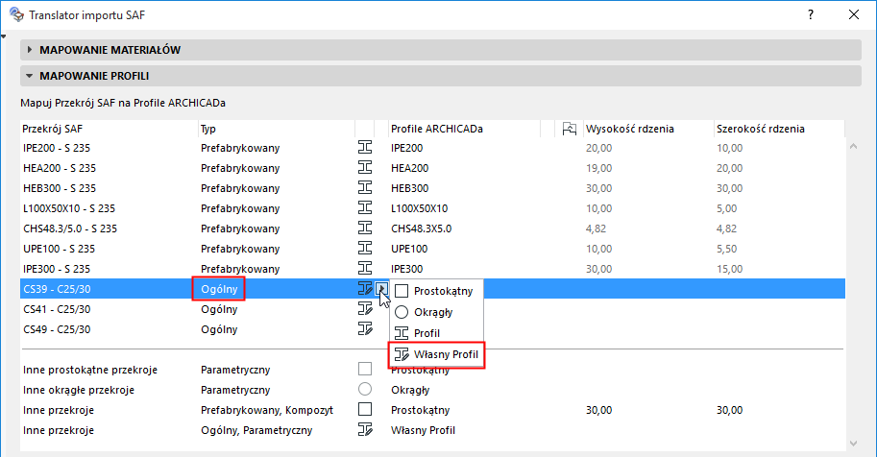Click the profile icon in IPE200 row

365,148
